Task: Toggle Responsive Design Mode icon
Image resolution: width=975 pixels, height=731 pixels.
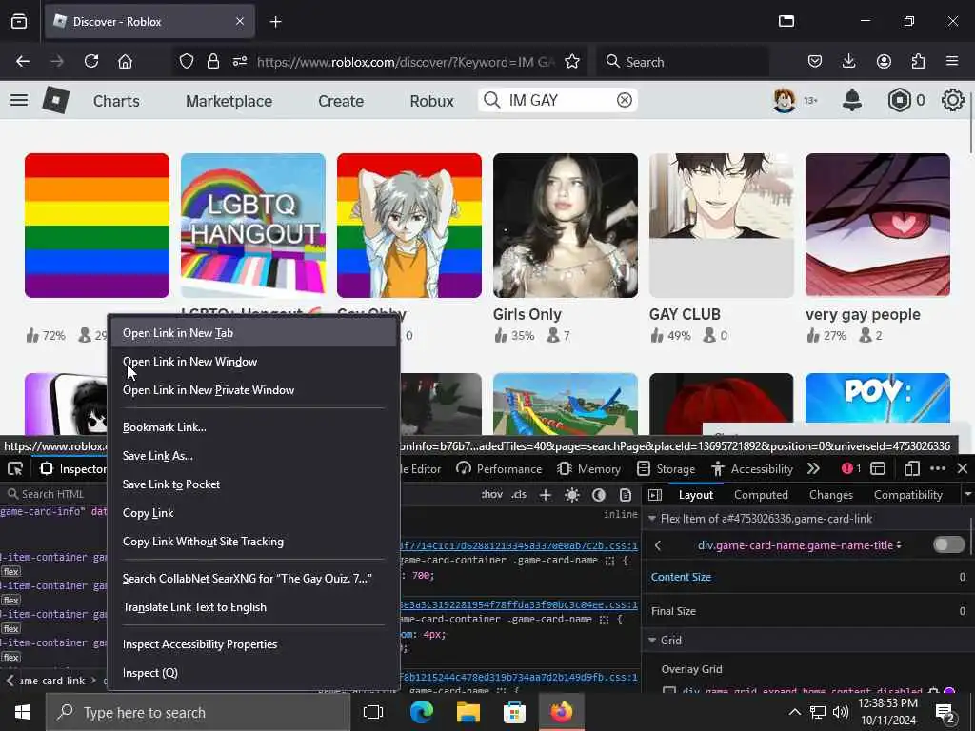Action: (912, 468)
